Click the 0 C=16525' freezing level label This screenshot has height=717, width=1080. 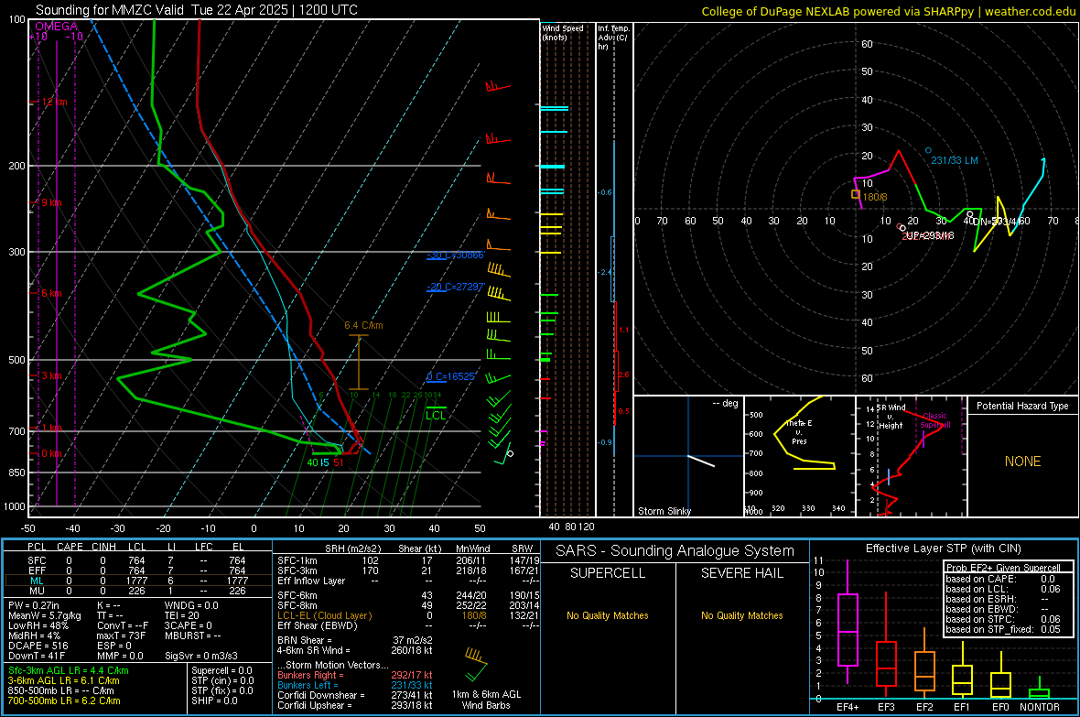[451, 376]
